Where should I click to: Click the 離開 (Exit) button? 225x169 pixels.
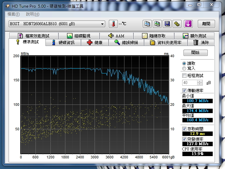point(206,24)
